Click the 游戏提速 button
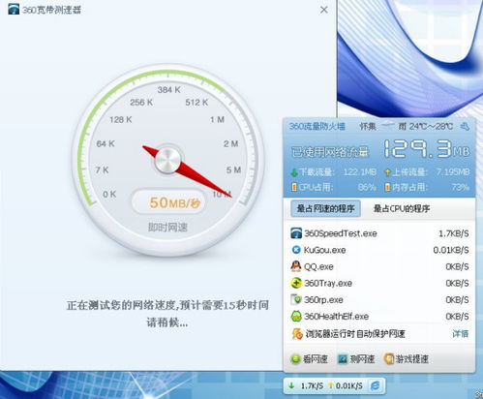 click(407, 358)
